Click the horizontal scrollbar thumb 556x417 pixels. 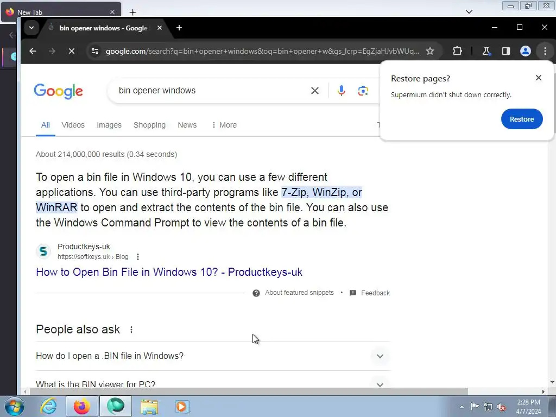(x=249, y=391)
